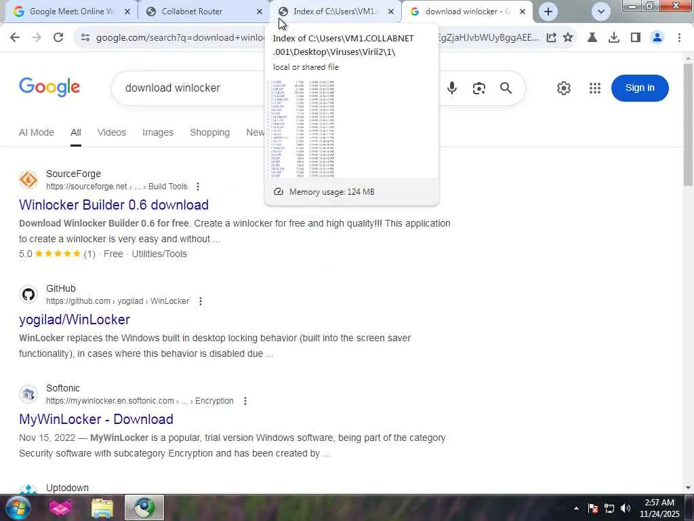694x521 pixels.
Task: Click the page vertical scrollbar thumb
Action: (x=688, y=125)
